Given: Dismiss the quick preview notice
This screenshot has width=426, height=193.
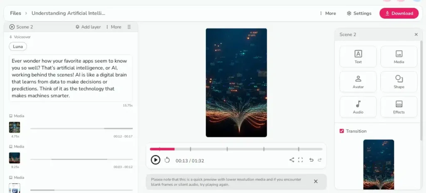Looking at the screenshot, I should (316, 181).
